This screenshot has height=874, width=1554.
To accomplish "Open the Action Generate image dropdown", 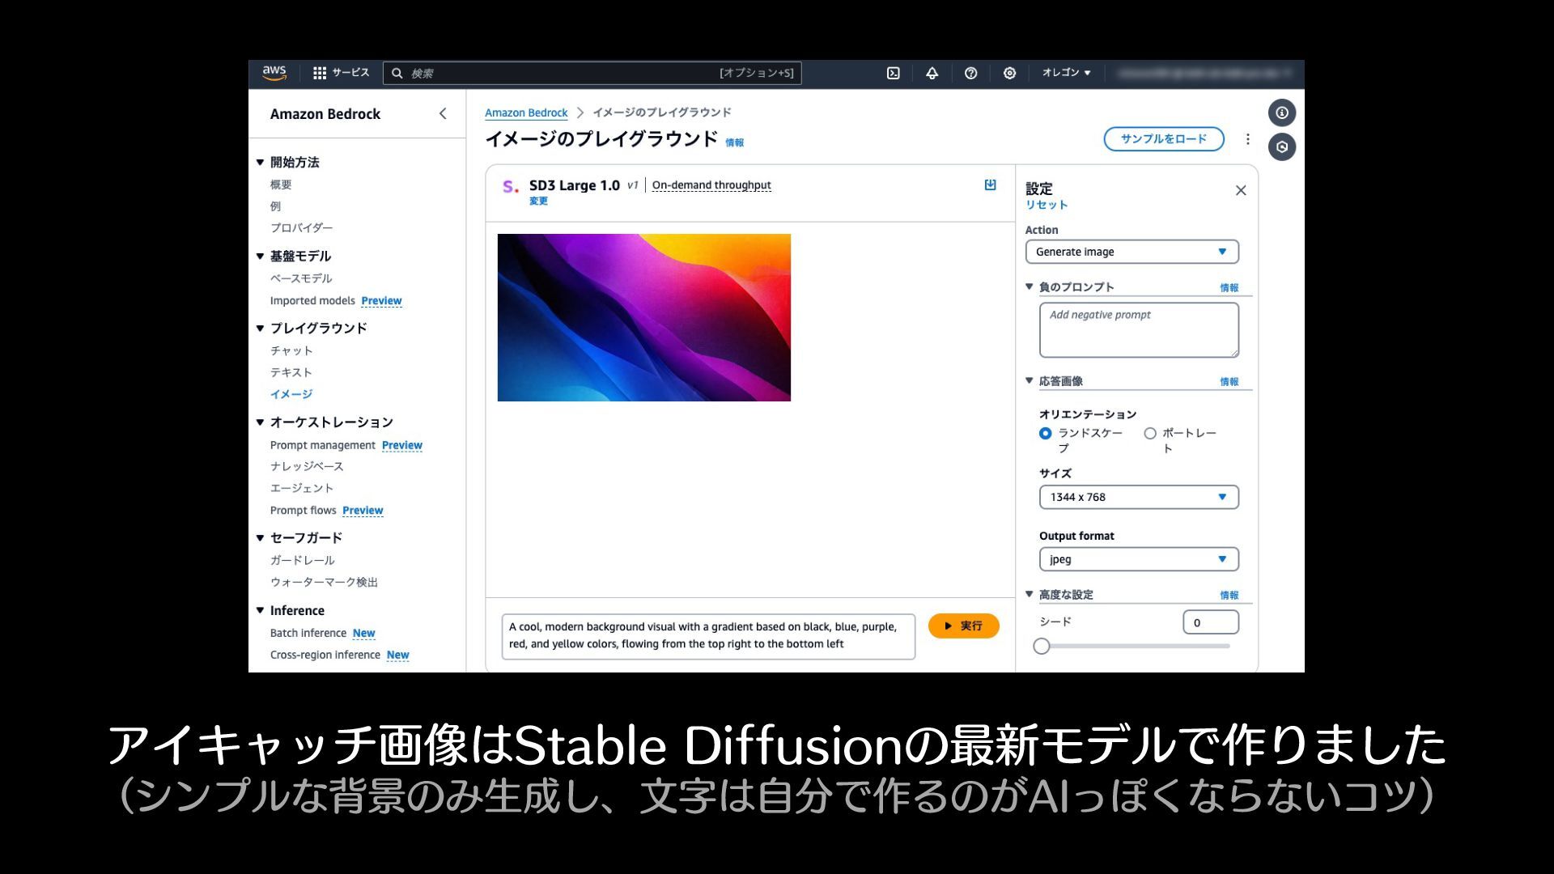I will click(1132, 252).
